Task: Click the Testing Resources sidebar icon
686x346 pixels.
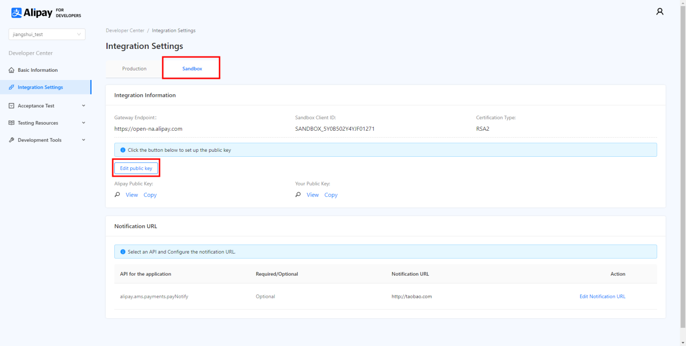Action: (11, 122)
